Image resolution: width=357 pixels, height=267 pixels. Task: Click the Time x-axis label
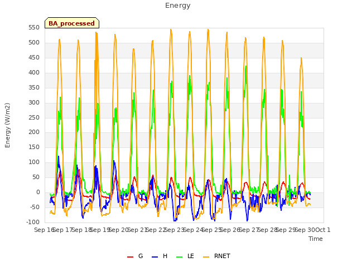[x=316, y=239]
